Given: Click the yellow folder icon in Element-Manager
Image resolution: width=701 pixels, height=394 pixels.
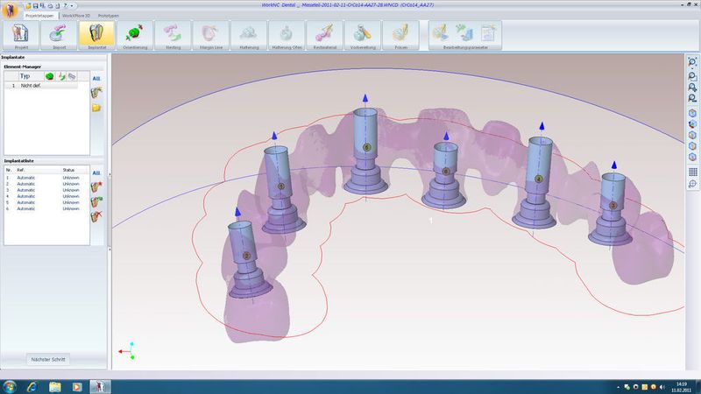Looking at the screenshot, I should [x=96, y=107].
